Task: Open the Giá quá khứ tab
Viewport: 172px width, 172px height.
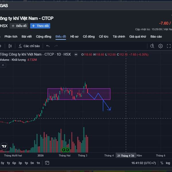Action: [x=138, y=36]
